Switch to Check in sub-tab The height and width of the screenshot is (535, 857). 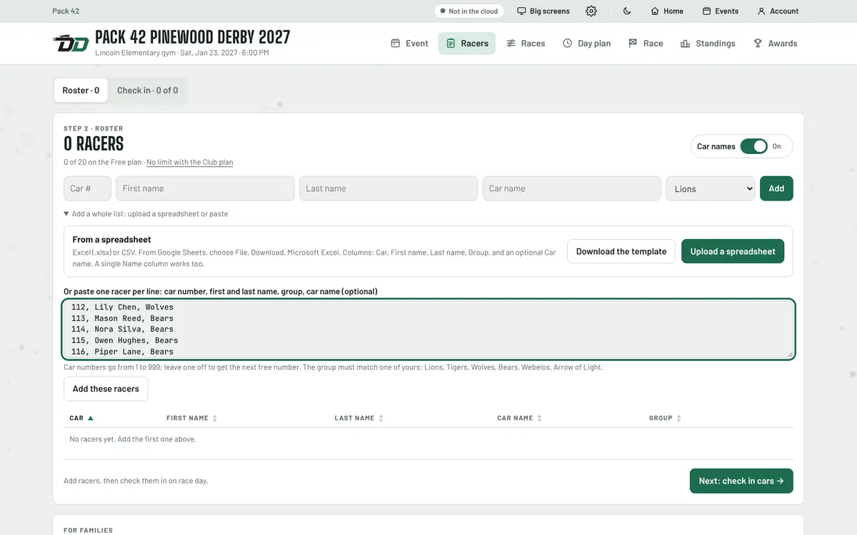147,91
